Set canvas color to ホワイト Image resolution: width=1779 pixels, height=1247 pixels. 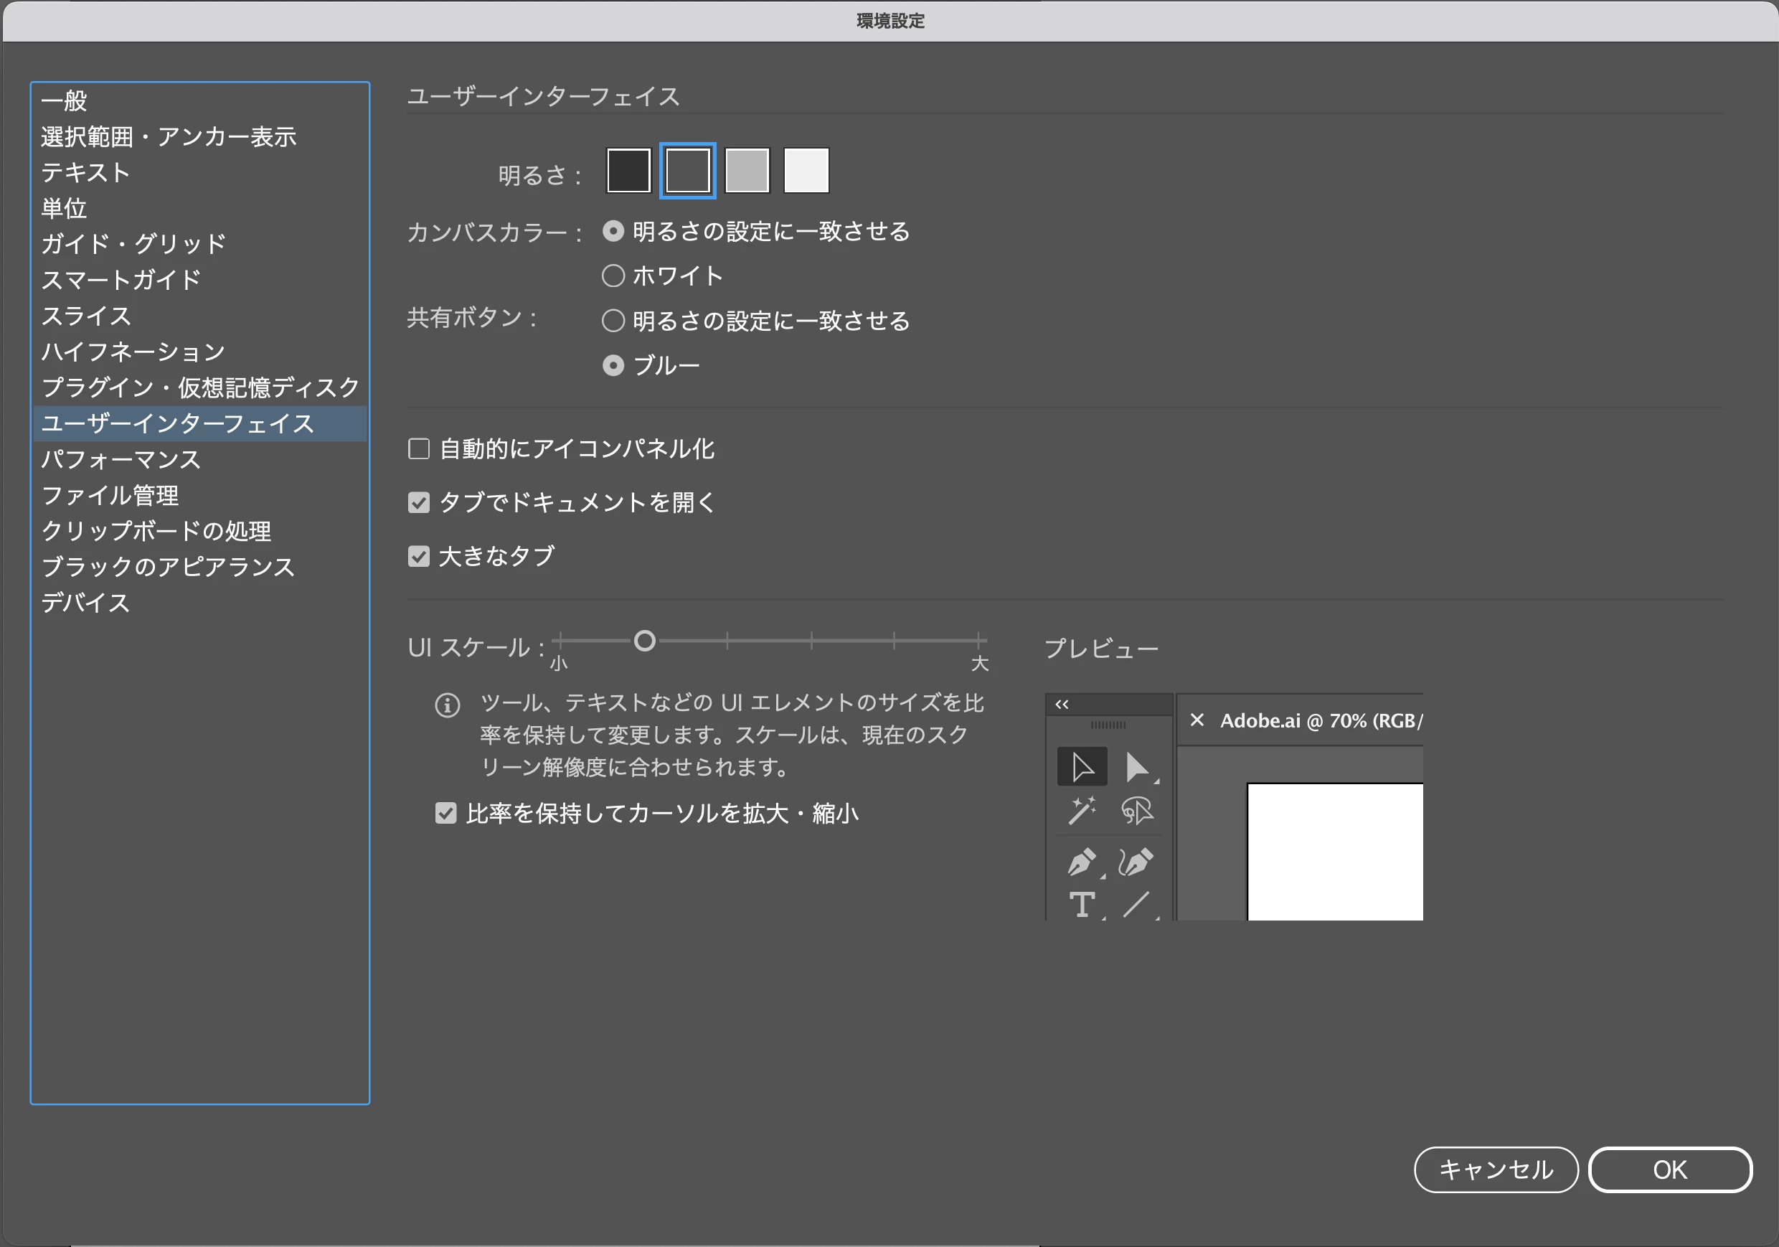[613, 276]
